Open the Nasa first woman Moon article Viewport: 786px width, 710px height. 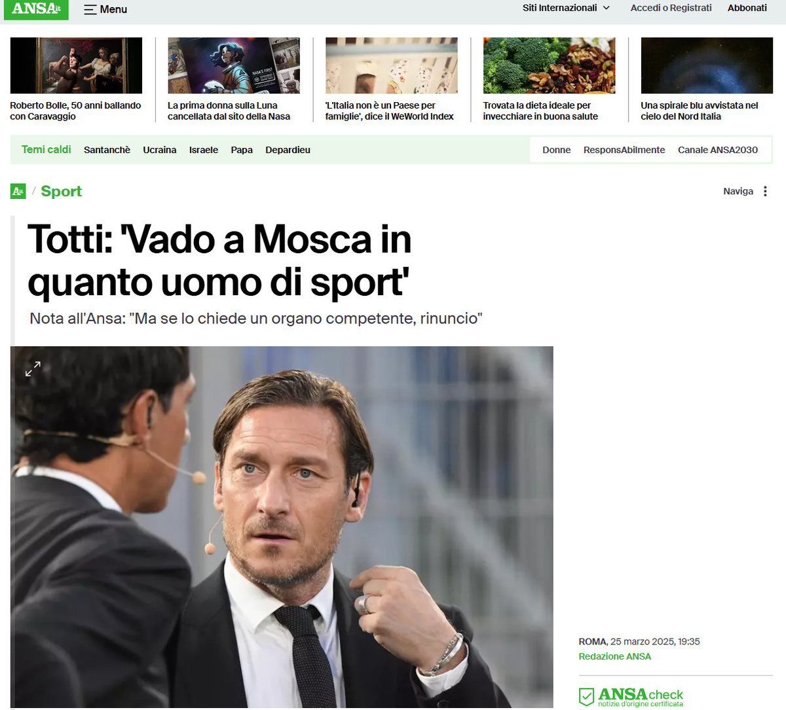point(229,111)
